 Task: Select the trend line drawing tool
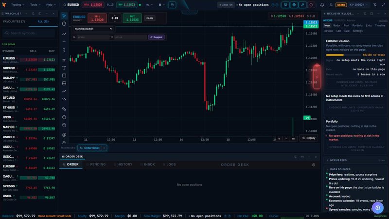(x=64, y=34)
